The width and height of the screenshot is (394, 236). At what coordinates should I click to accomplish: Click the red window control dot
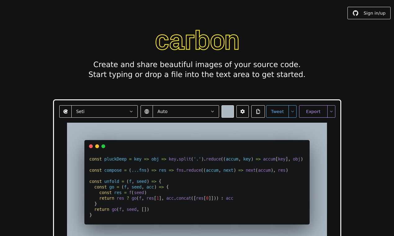coord(91,146)
